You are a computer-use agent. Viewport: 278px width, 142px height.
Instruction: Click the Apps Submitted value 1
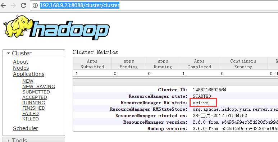point(77,74)
